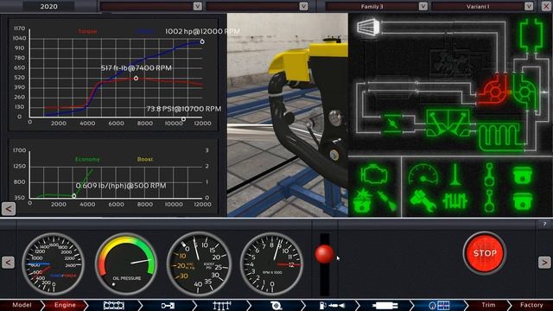The width and height of the screenshot is (553, 311).
Task: Select the green speedometer gauge icon
Action: pyautogui.click(x=423, y=175)
